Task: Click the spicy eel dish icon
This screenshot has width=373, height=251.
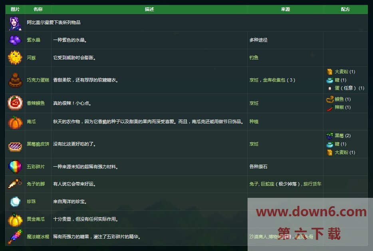Action: [15, 103]
